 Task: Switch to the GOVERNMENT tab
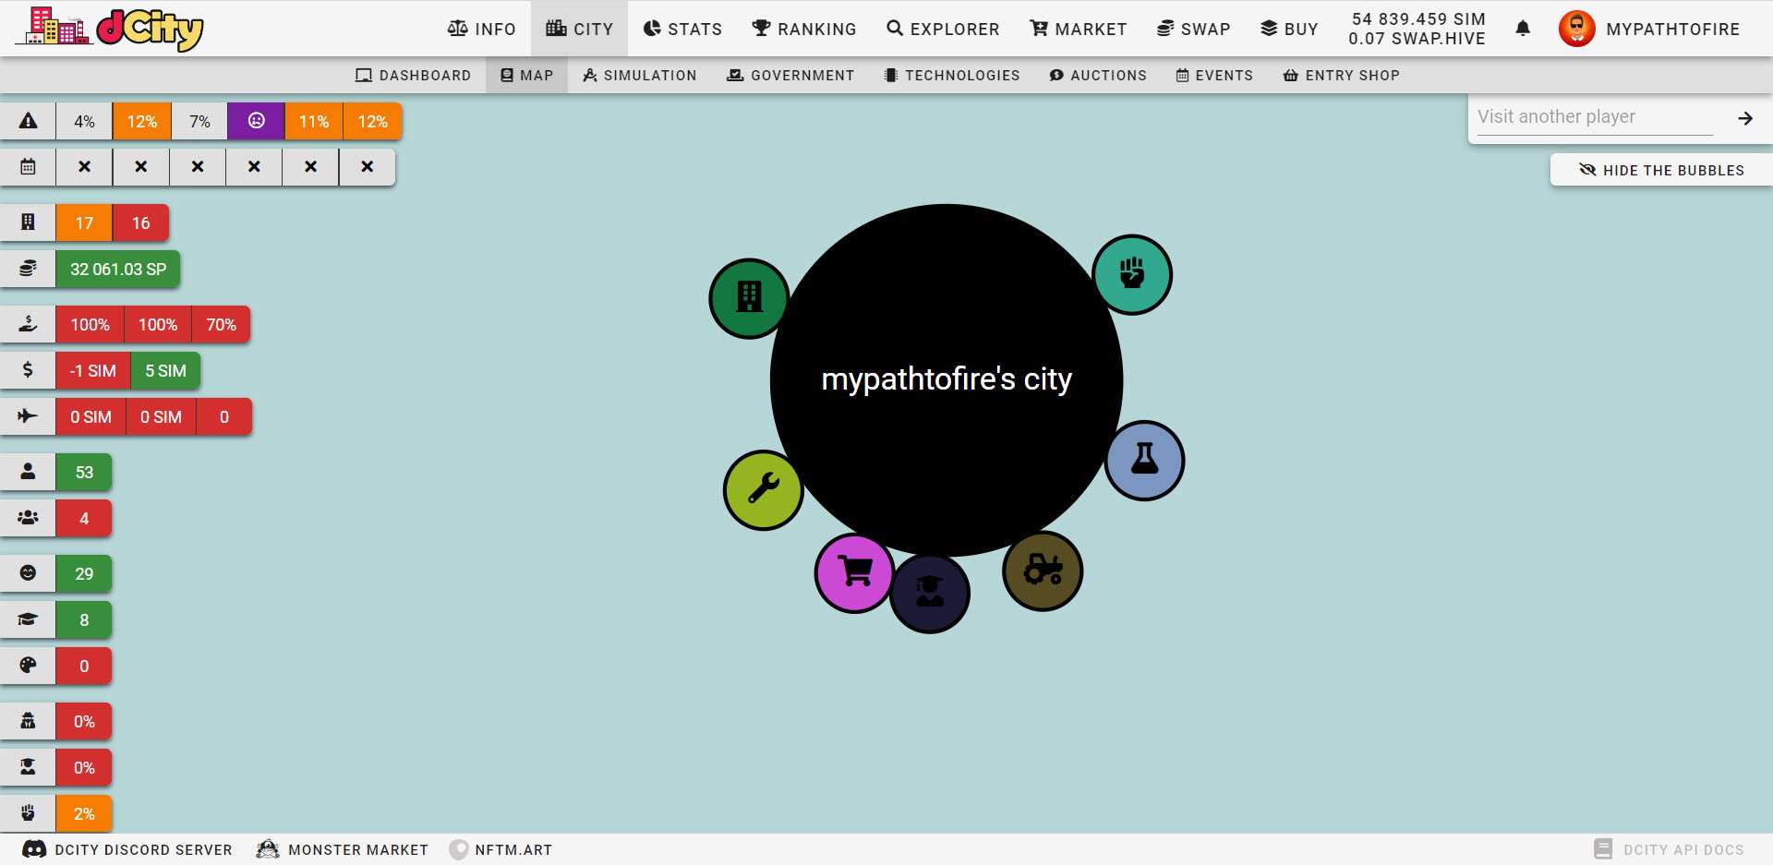[790, 75]
